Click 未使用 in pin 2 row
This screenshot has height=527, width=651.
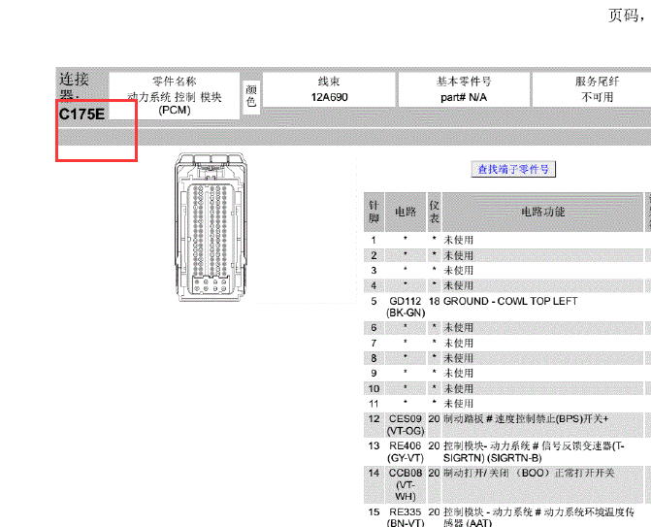458,255
